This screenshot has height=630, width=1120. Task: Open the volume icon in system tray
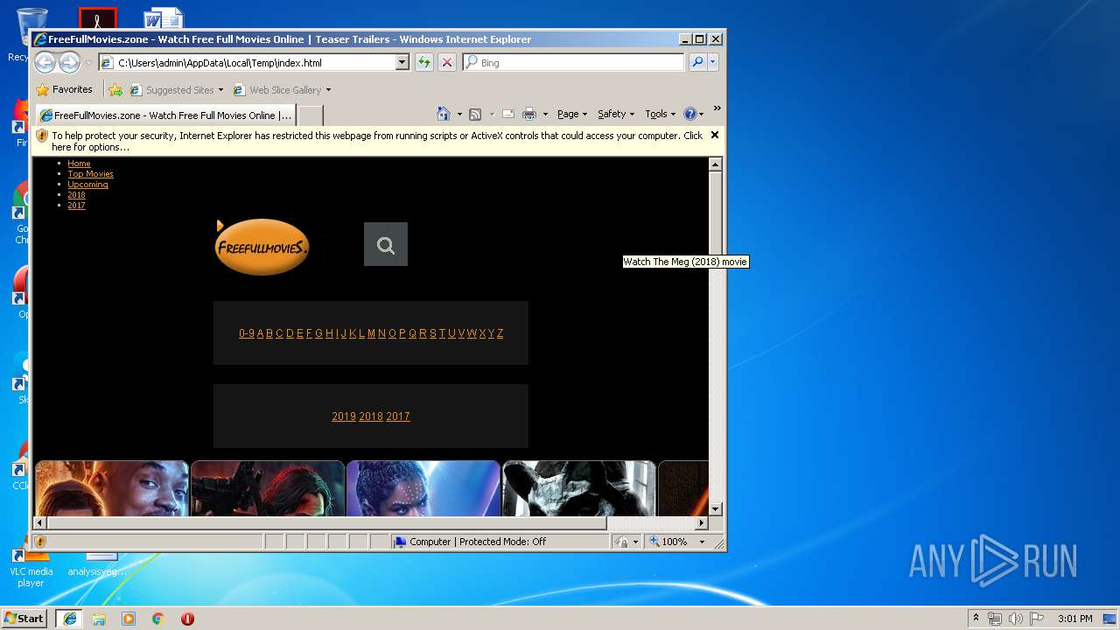click(x=1015, y=619)
